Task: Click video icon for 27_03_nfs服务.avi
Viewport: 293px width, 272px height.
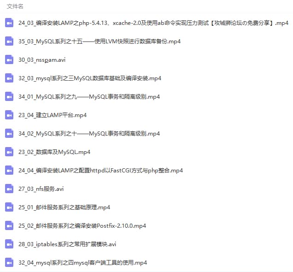Action: coord(9,189)
